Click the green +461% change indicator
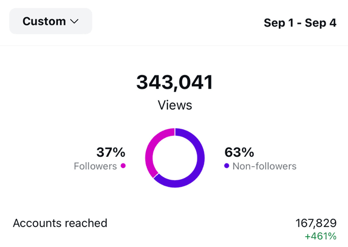The width and height of the screenshot is (348, 247). coord(321,237)
